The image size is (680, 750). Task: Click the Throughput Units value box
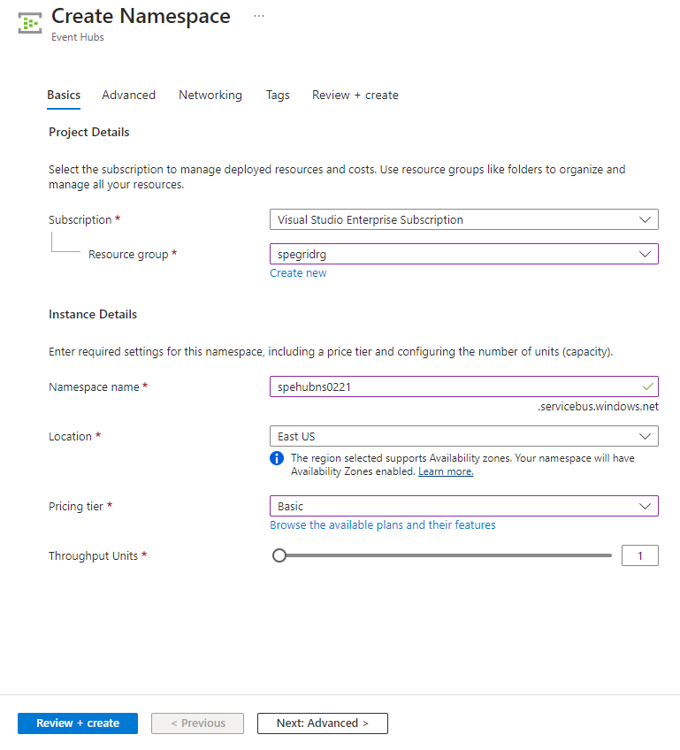point(640,555)
